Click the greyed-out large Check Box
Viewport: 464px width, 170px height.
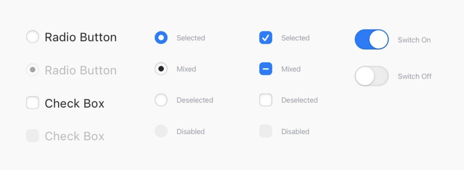pyautogui.click(x=32, y=136)
